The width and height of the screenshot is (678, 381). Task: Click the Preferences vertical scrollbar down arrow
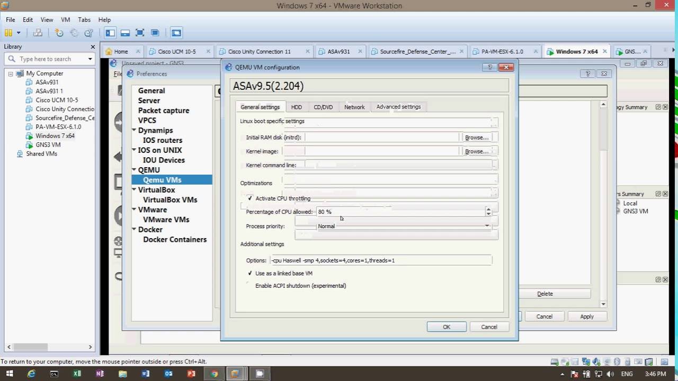pos(603,304)
